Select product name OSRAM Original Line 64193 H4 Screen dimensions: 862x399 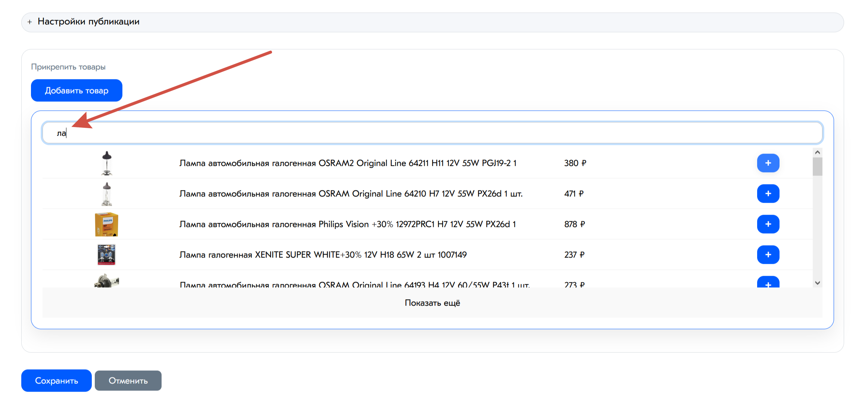(355, 285)
